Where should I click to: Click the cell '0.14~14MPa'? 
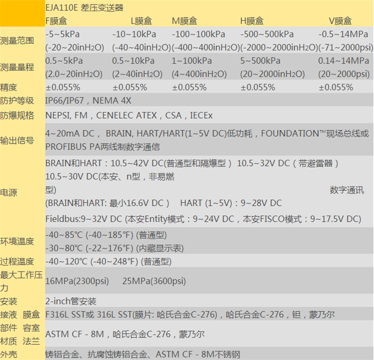344,60
